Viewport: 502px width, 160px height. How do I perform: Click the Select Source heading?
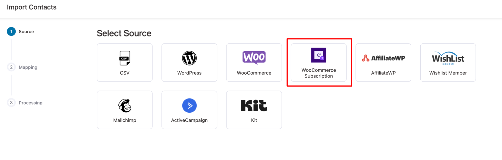(x=124, y=33)
